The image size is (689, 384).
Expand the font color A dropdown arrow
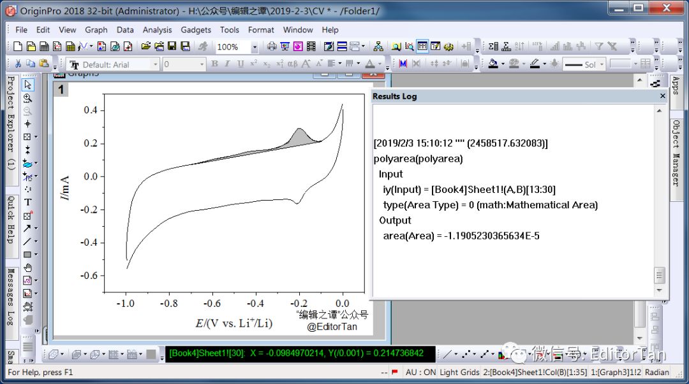click(380, 64)
